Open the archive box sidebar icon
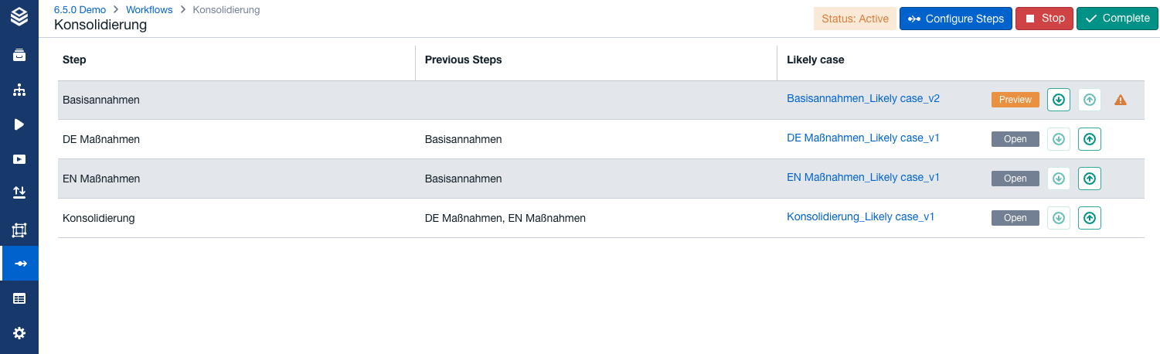The width and height of the screenshot is (1160, 354). [x=19, y=55]
